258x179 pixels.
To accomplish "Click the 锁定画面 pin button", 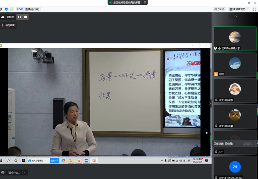I will (8, 25).
